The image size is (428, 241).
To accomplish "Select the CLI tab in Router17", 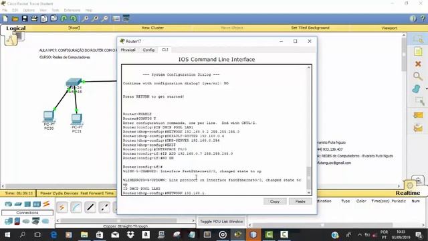I will click(x=165, y=50).
